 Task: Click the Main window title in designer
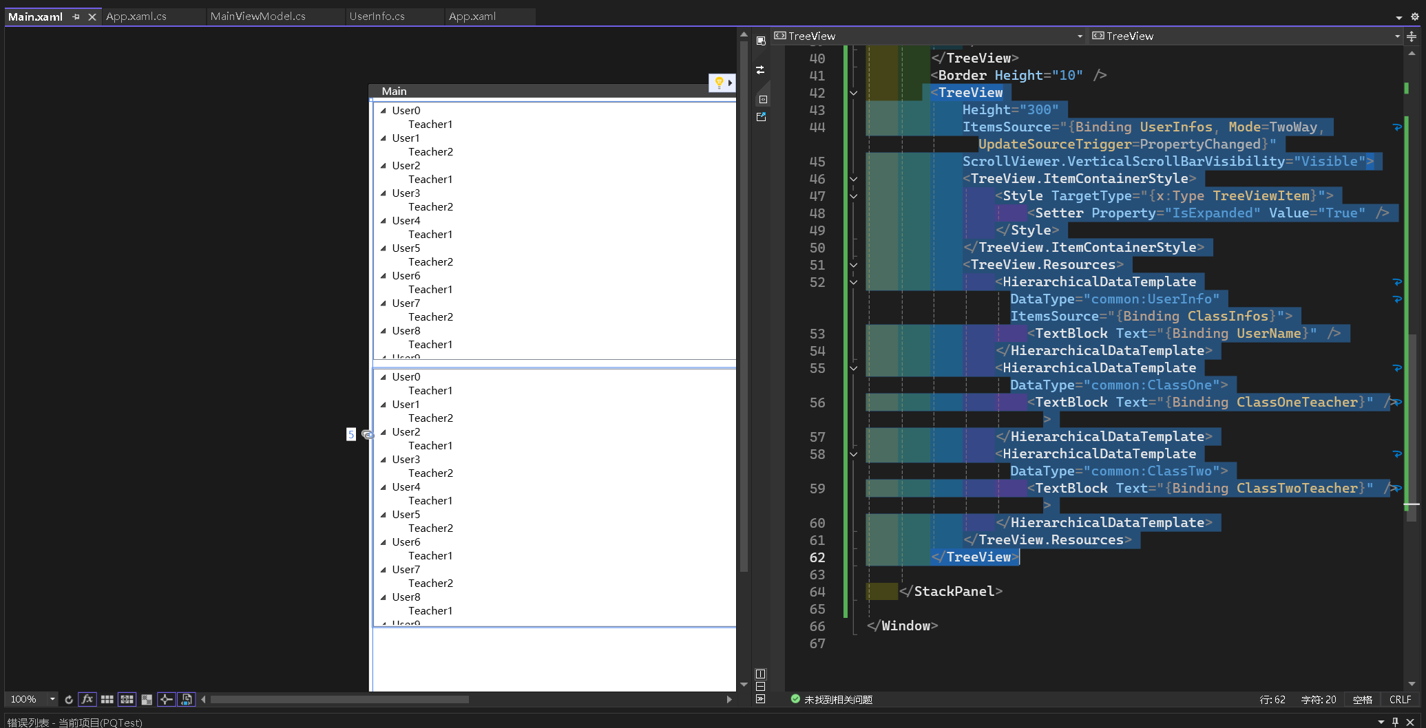(394, 91)
